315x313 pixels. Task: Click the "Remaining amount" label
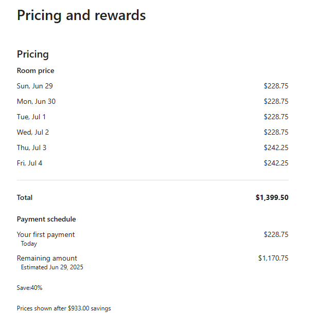click(x=47, y=258)
